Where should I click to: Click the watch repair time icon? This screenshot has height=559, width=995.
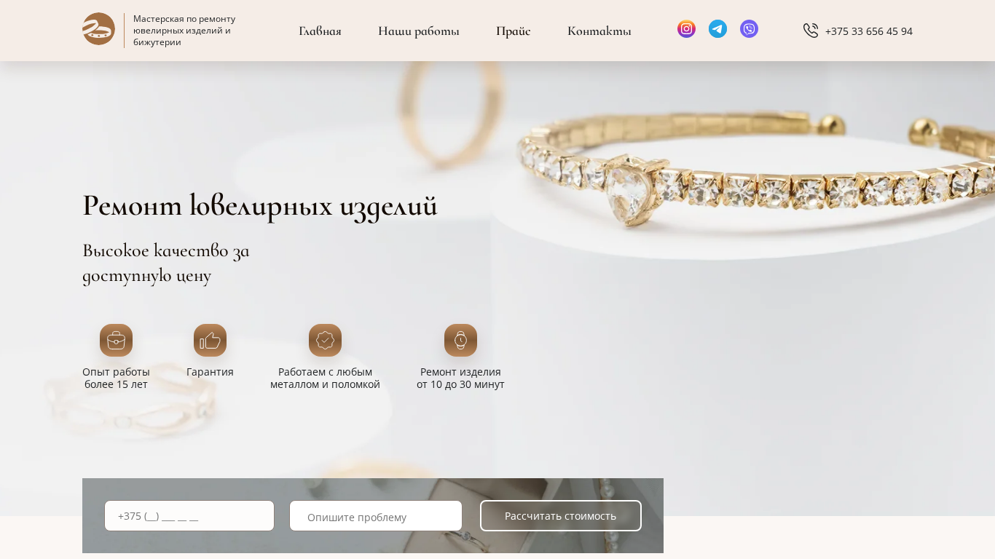[460, 340]
